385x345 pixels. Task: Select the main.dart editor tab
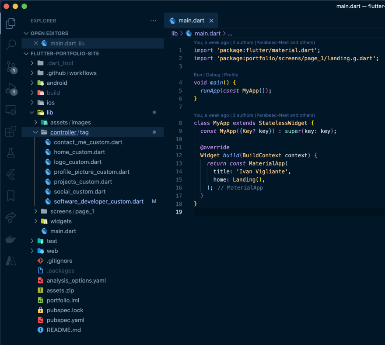(x=191, y=21)
